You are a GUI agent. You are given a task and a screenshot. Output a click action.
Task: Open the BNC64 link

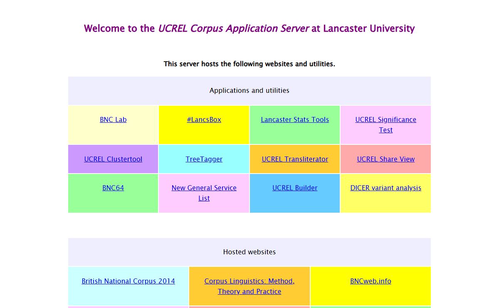(x=113, y=188)
